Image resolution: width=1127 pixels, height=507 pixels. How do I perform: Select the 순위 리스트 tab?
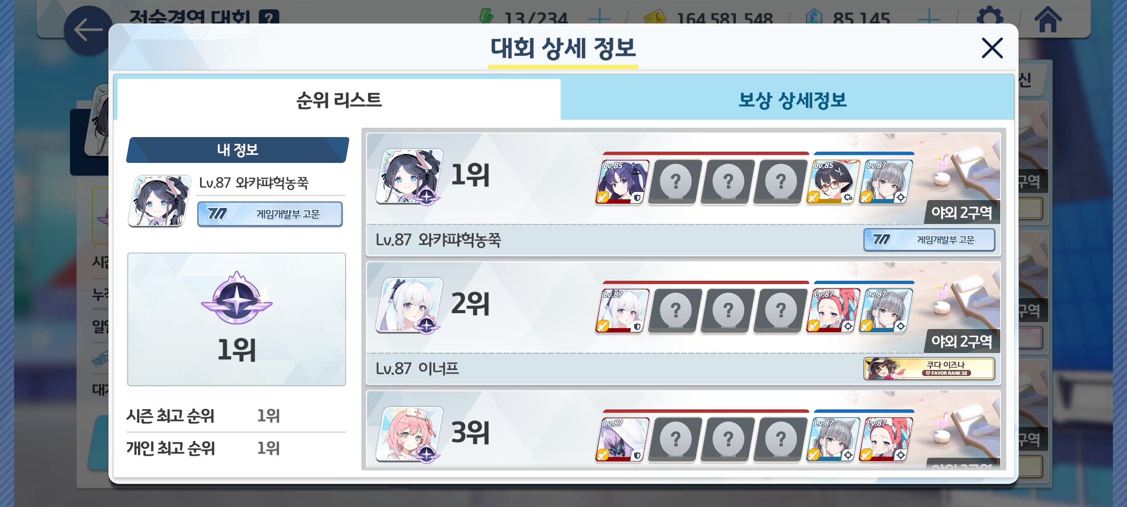tap(339, 100)
